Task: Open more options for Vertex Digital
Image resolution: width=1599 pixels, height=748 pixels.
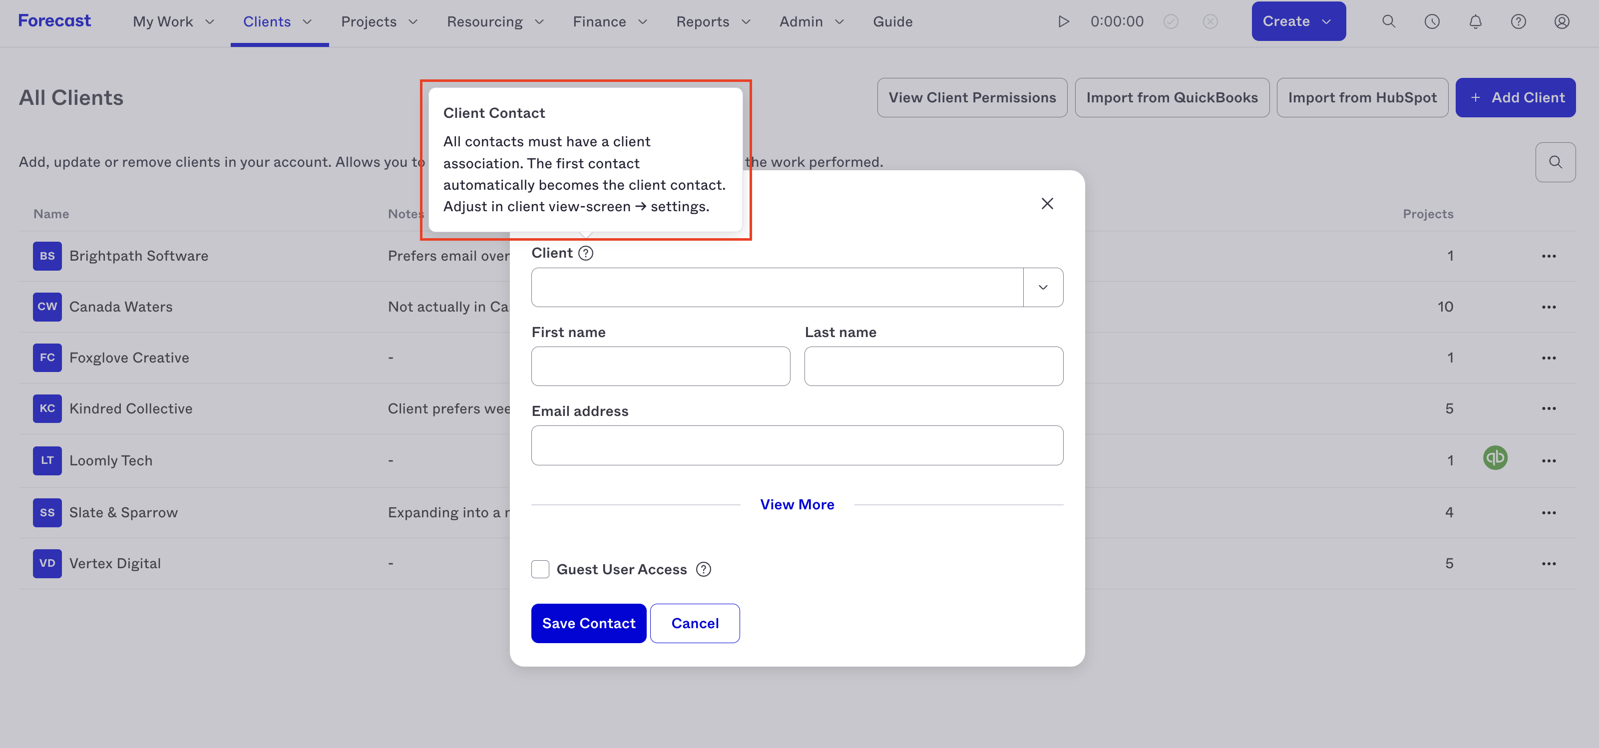Action: click(1549, 564)
